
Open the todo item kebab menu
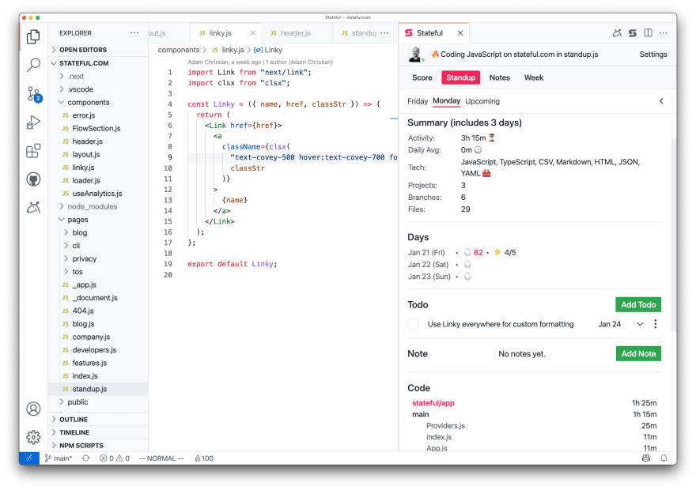coord(655,324)
